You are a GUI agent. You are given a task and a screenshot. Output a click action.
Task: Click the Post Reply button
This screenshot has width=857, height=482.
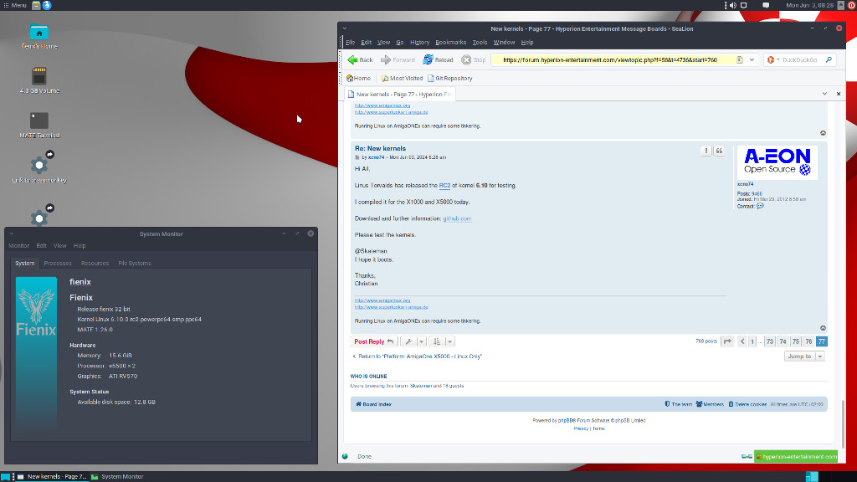pyautogui.click(x=374, y=341)
